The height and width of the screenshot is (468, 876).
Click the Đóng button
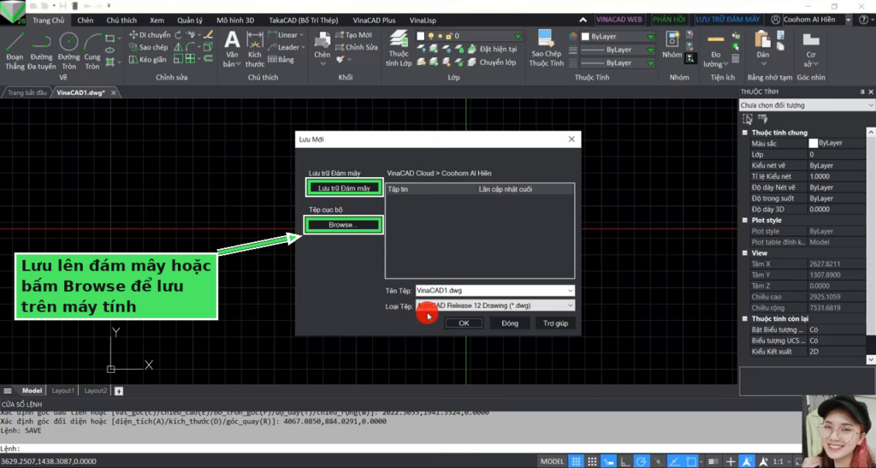click(510, 323)
